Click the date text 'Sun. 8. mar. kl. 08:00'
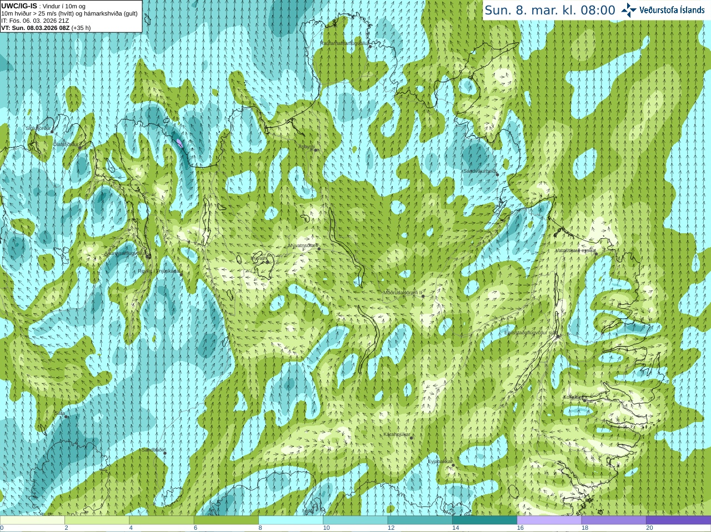 tap(550, 10)
